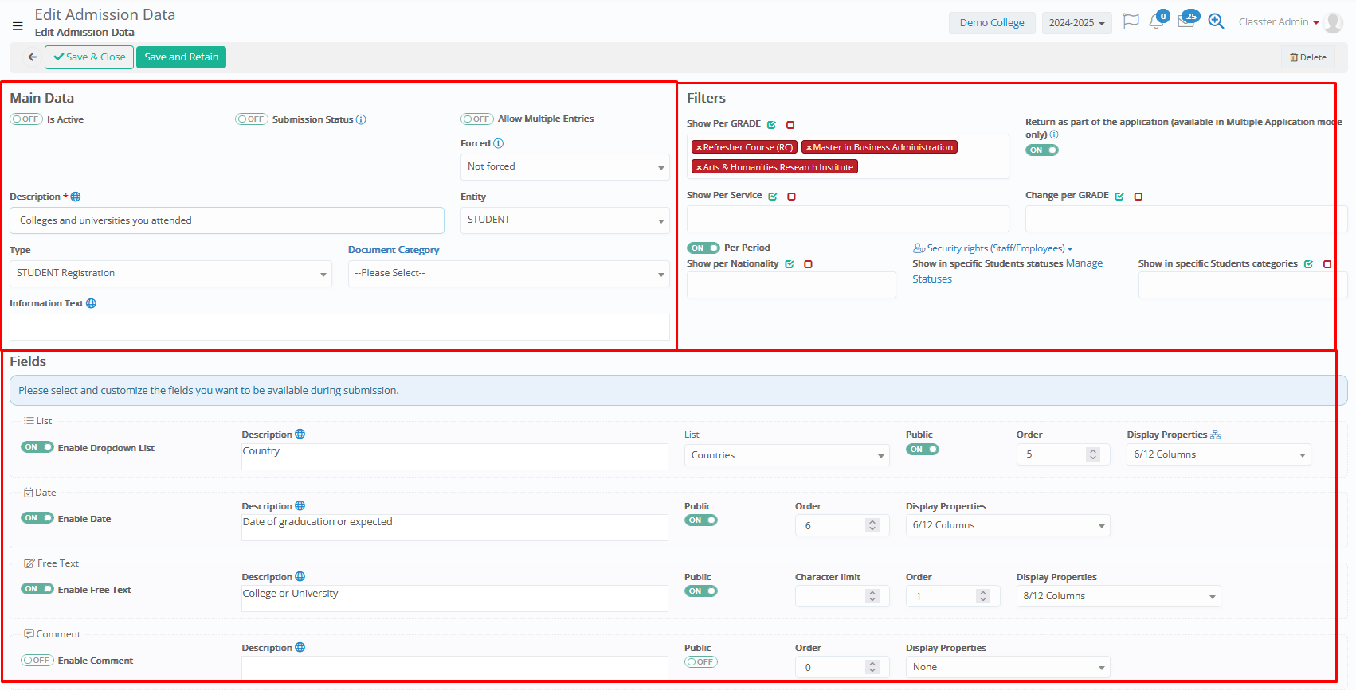1356x690 pixels.
Task: Click the Save and Retain button
Action: pyautogui.click(x=181, y=57)
